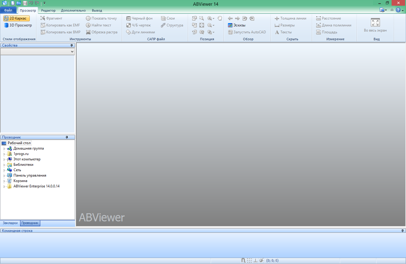This screenshot has width=406, height=264.
Task: Open the properties combo box dropdown
Action: [72, 51]
